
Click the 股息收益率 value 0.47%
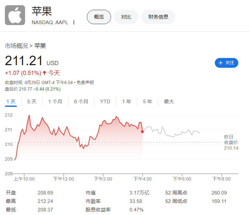(x=136, y=210)
